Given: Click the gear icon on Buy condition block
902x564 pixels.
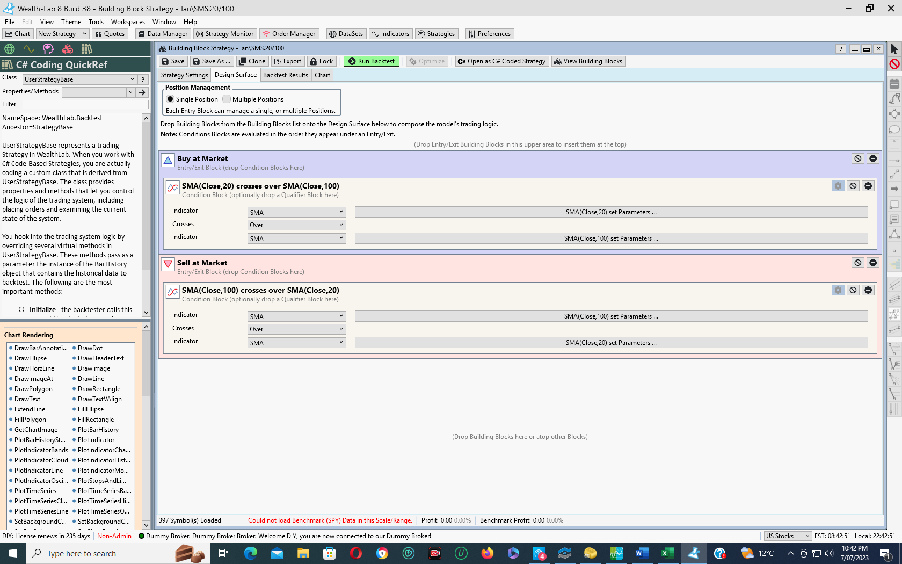Looking at the screenshot, I should (x=838, y=186).
